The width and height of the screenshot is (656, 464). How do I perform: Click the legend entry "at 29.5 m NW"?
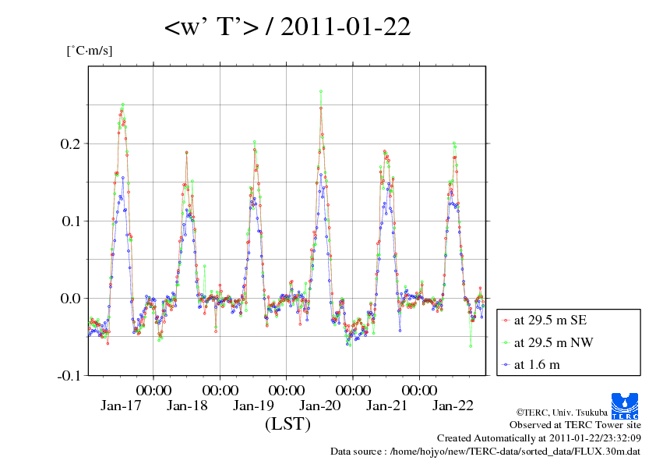pyautogui.click(x=553, y=342)
